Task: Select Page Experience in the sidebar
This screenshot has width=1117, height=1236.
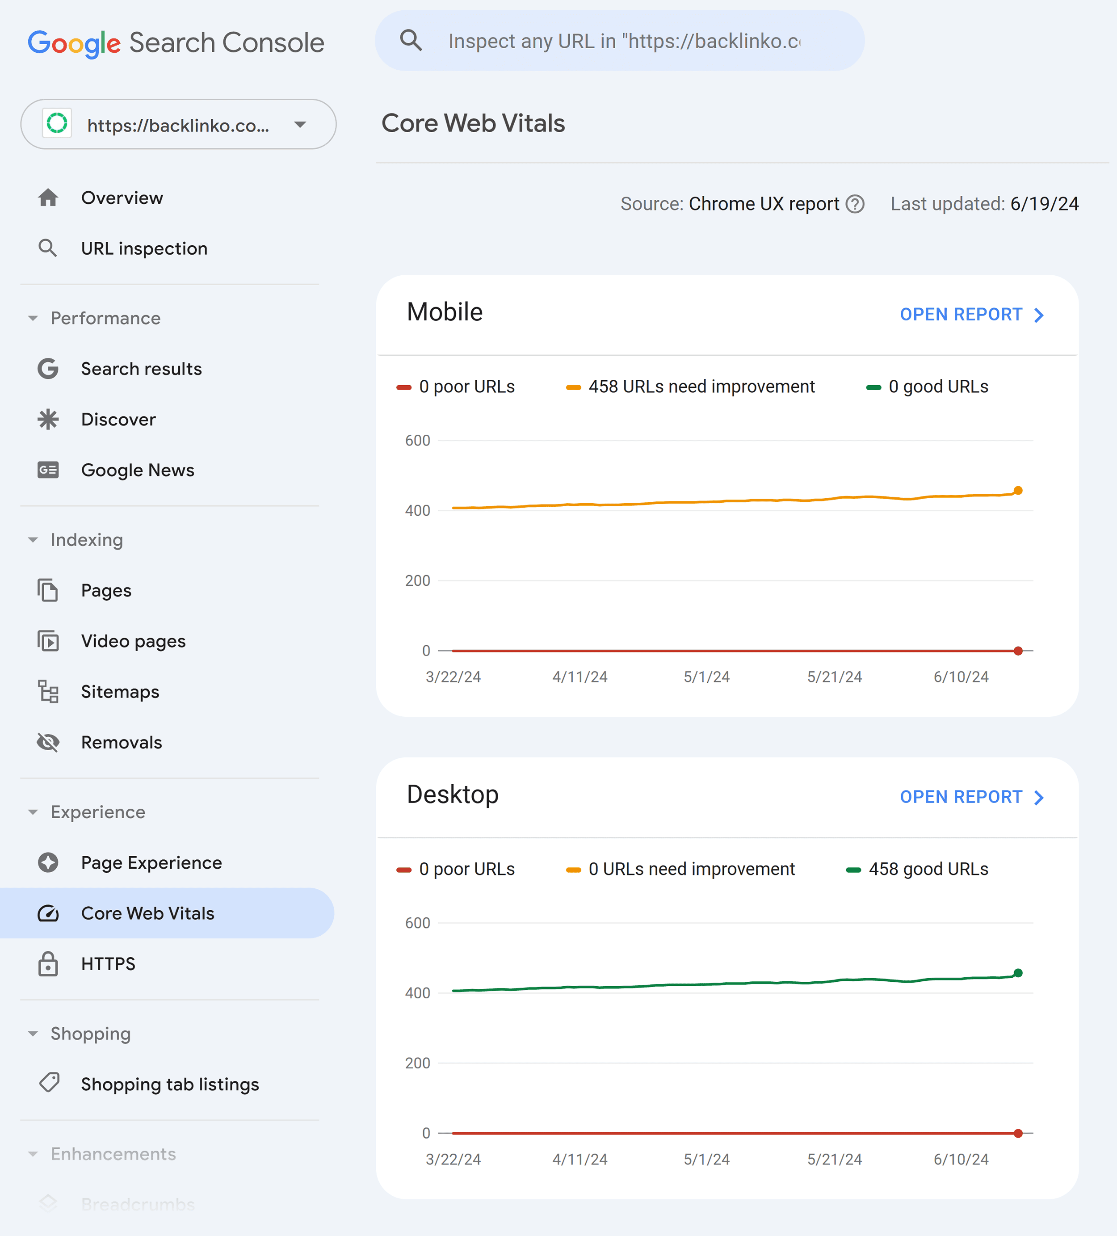Action: pyautogui.click(x=151, y=862)
